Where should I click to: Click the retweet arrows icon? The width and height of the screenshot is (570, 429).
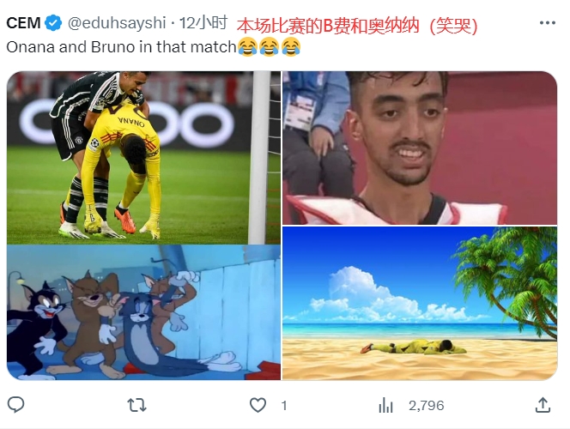click(136, 405)
